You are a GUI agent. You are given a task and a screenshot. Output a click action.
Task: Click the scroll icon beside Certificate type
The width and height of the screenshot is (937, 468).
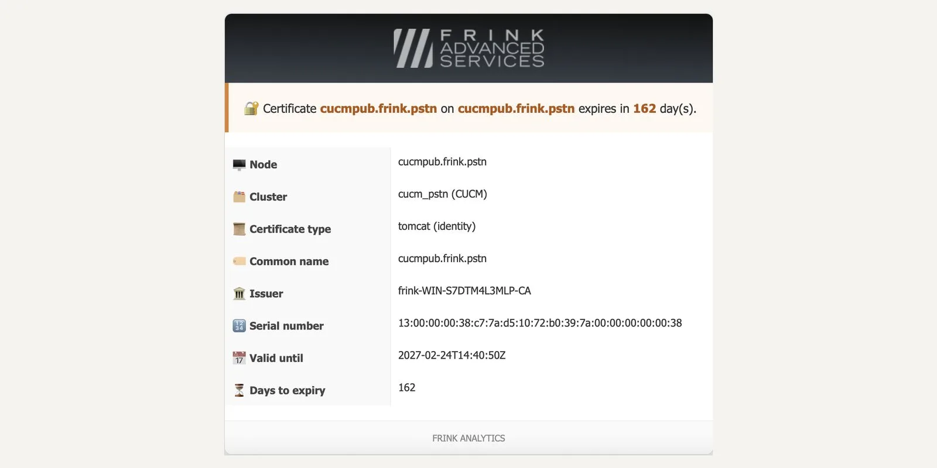pyautogui.click(x=239, y=229)
